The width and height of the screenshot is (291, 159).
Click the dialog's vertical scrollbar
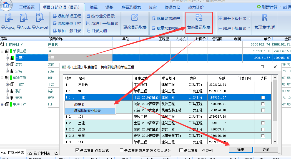275,111
